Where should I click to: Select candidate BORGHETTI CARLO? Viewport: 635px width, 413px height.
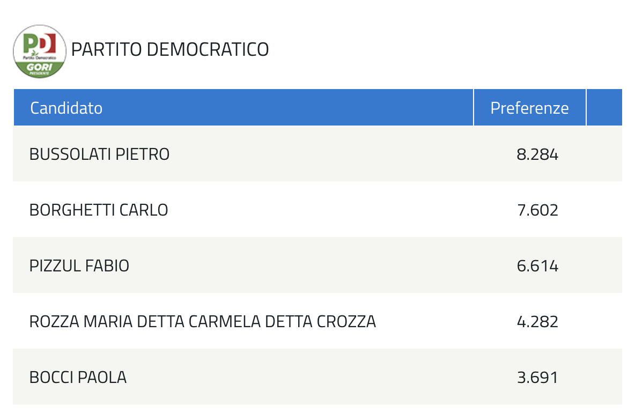pyautogui.click(x=98, y=210)
